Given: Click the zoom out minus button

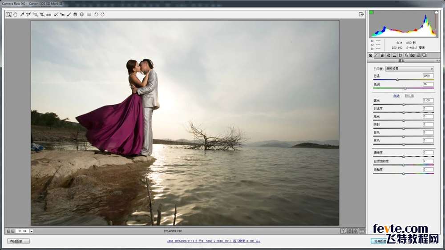Looking at the screenshot, I should [x=8, y=231].
